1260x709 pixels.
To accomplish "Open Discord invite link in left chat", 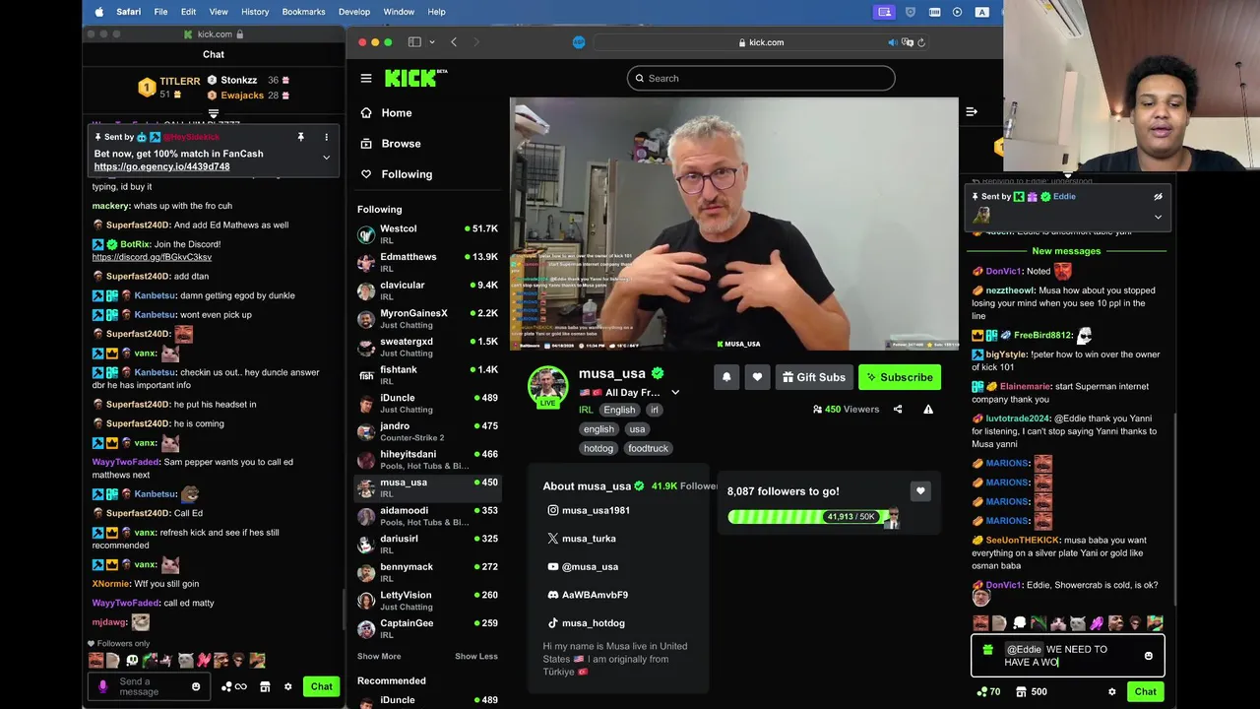I will [152, 257].
